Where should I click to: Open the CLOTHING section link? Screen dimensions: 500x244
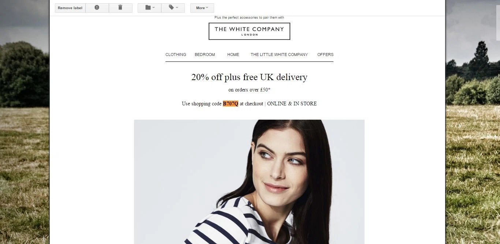click(176, 55)
